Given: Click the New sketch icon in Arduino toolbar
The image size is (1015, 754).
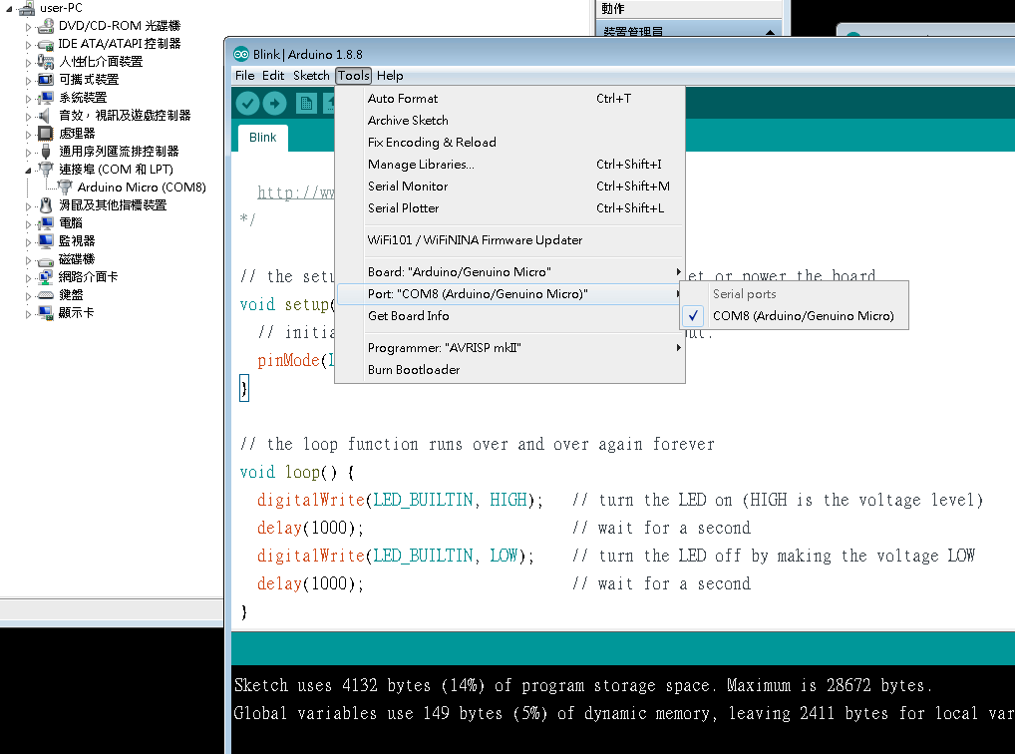Looking at the screenshot, I should (306, 103).
